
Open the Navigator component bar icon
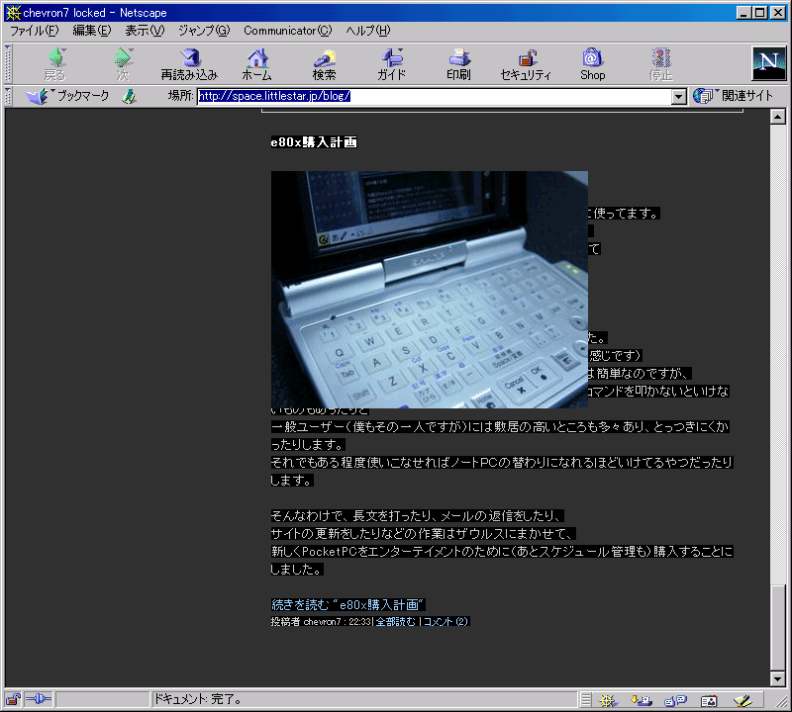pyautogui.click(x=608, y=700)
